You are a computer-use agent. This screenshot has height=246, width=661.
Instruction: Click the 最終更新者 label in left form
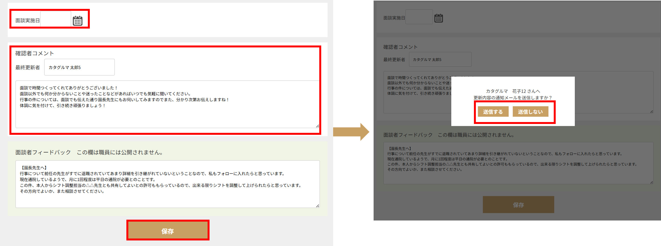pyautogui.click(x=27, y=67)
